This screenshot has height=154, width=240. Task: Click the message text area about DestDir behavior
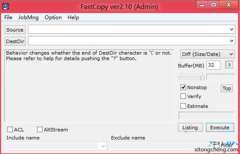tap(89, 86)
